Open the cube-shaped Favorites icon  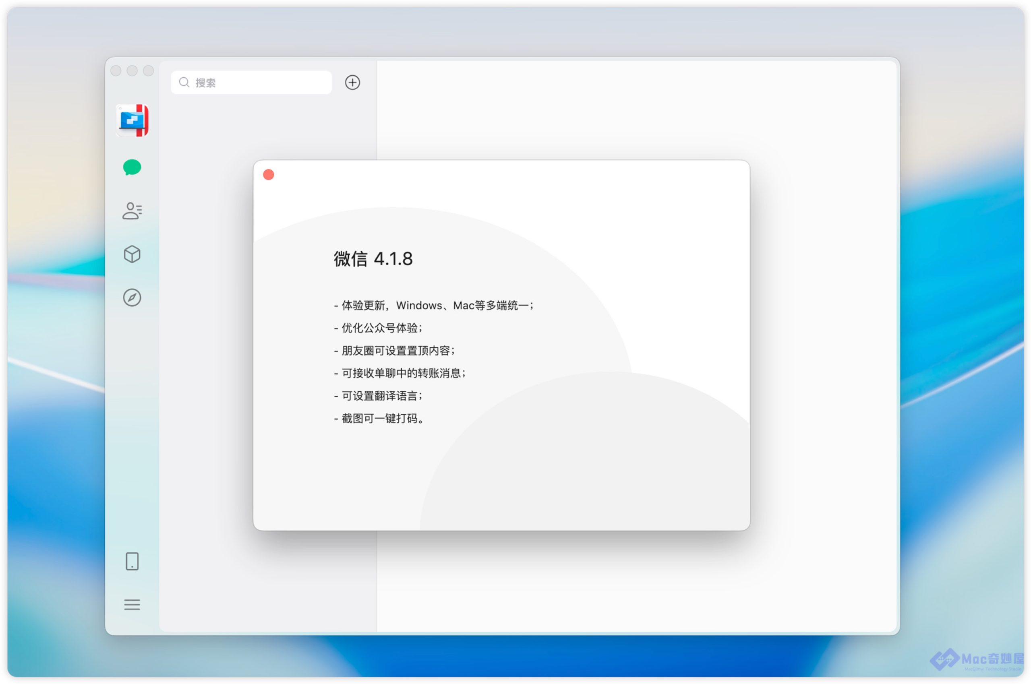[x=132, y=254]
